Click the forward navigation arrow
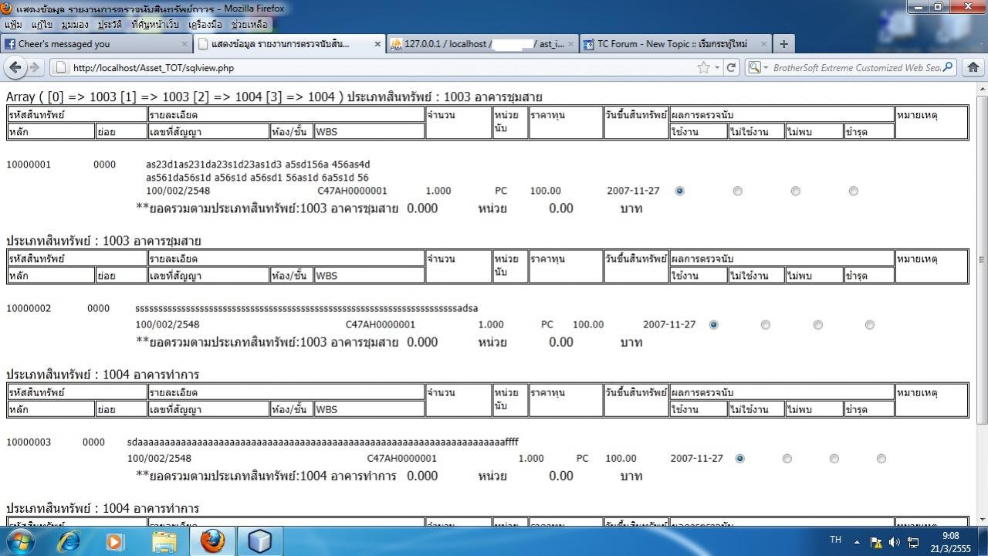988x556 pixels. [34, 67]
